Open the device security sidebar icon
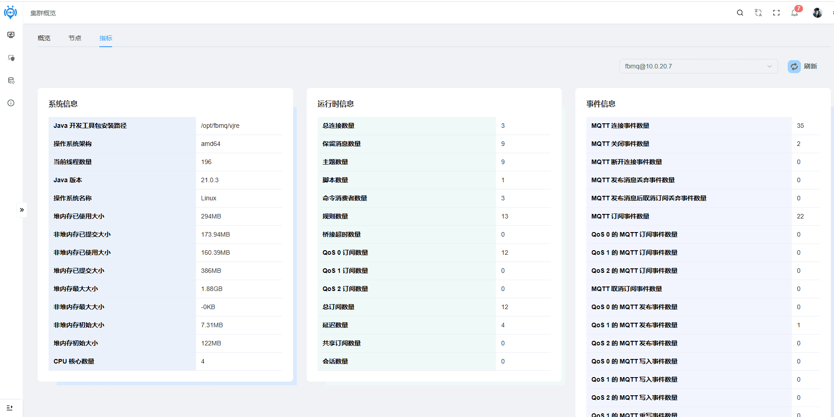This screenshot has width=834, height=417. [x=11, y=58]
